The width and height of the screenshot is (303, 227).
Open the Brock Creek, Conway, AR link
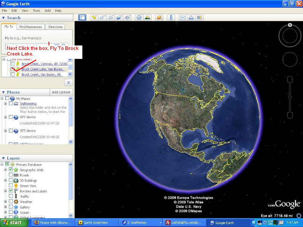(x=42, y=64)
